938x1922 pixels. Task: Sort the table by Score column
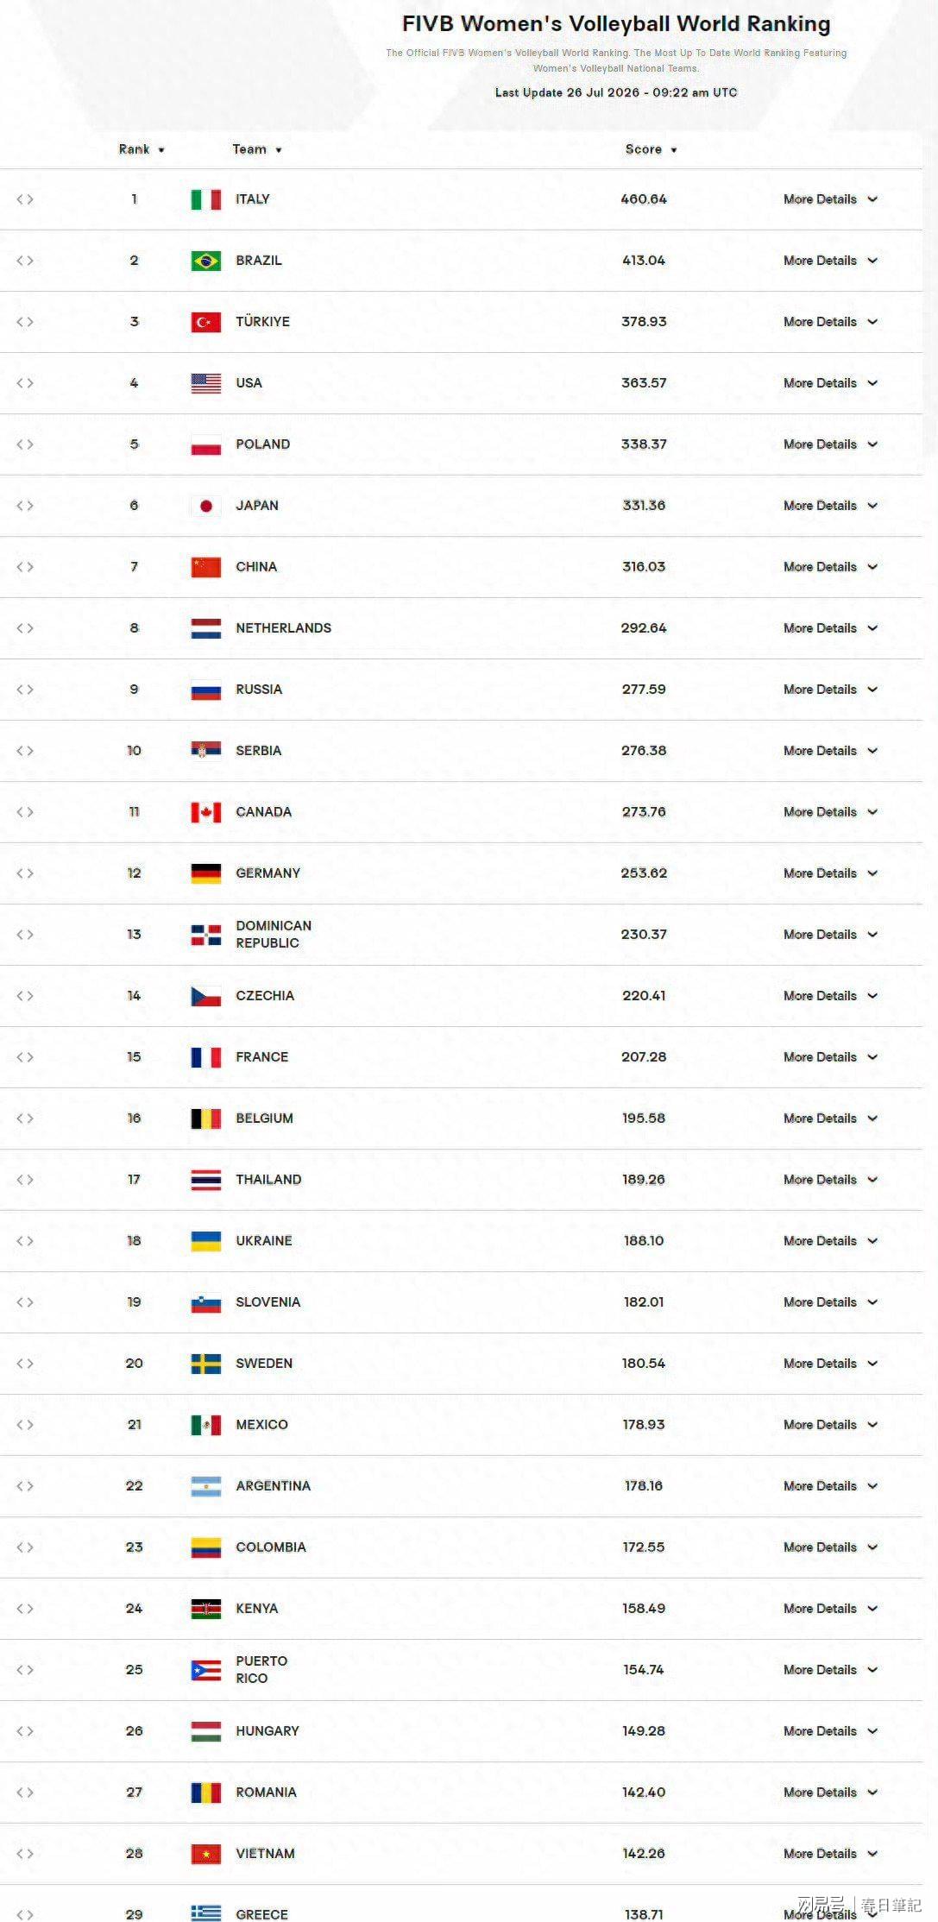click(x=652, y=149)
